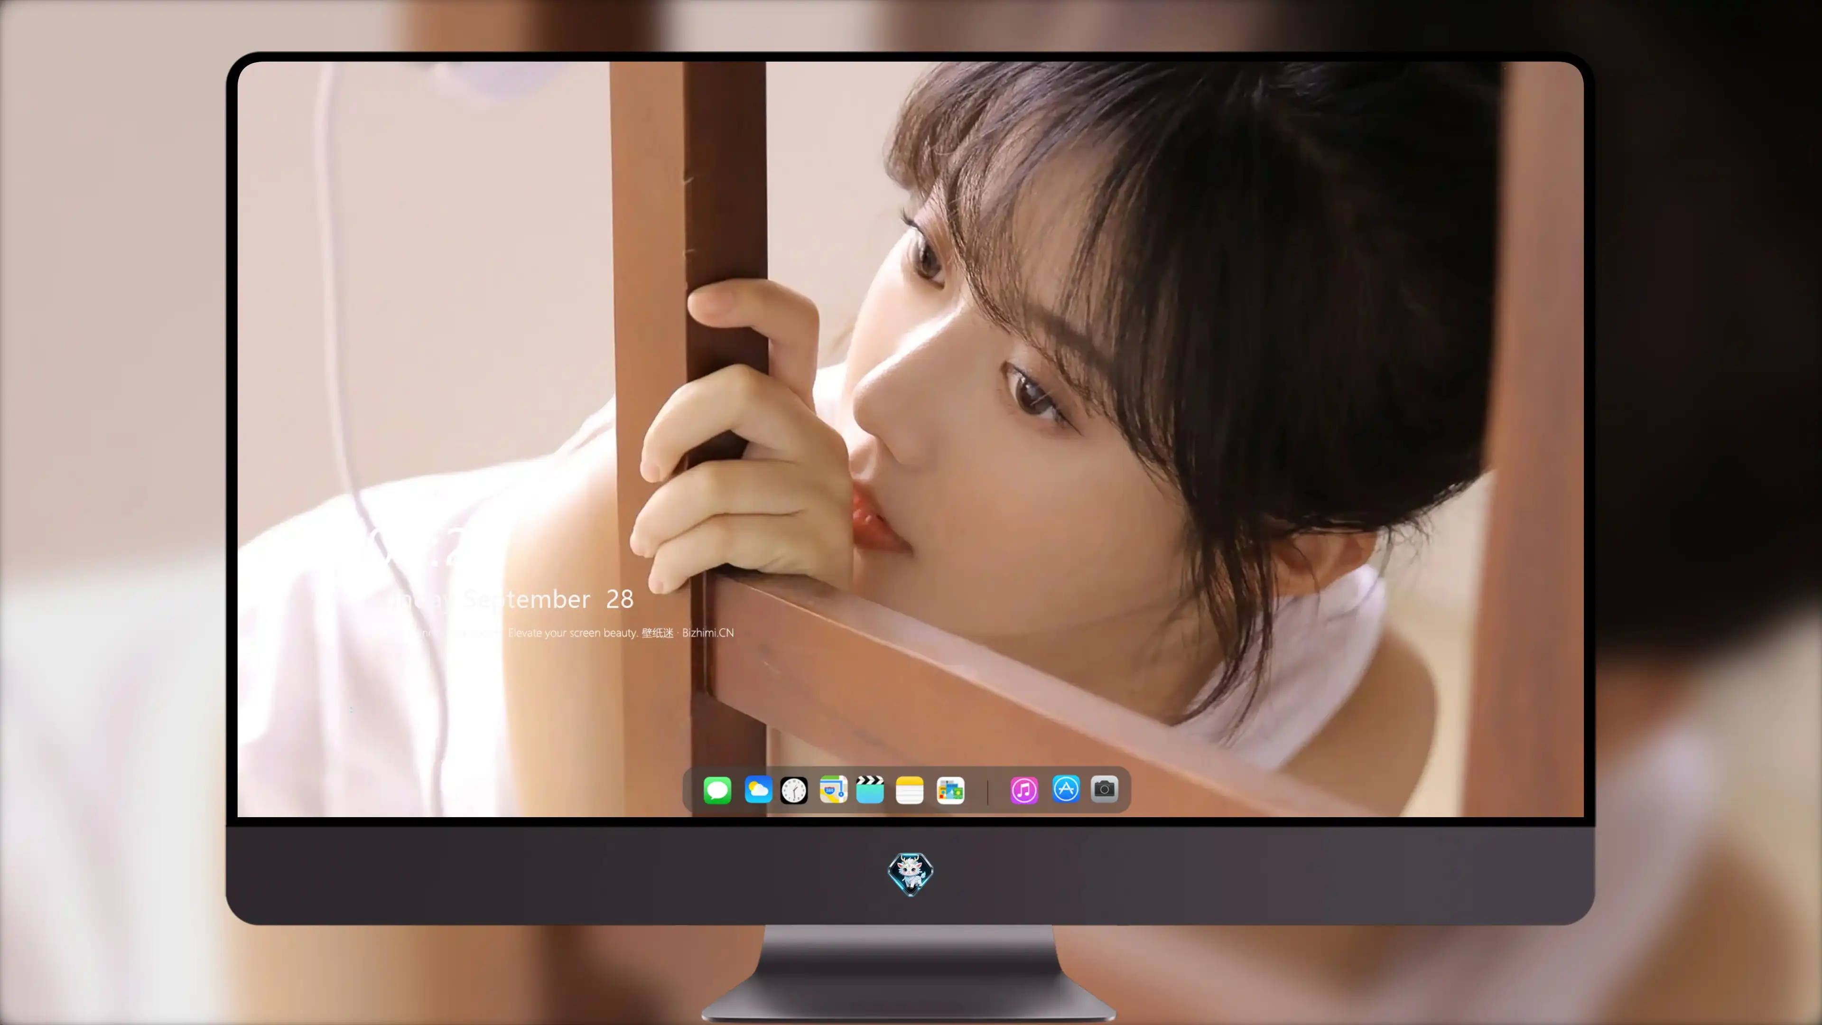Click the 'September 28' date text
Viewport: 1822px width, 1025px height.
tap(548, 600)
